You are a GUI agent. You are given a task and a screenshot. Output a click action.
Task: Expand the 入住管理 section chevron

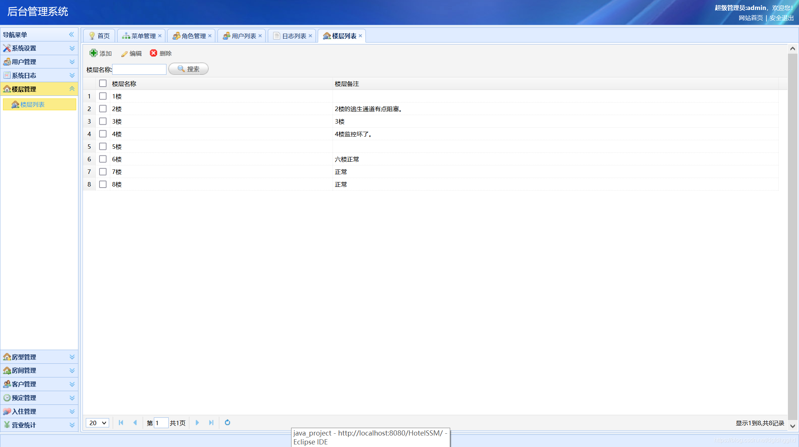click(72, 411)
